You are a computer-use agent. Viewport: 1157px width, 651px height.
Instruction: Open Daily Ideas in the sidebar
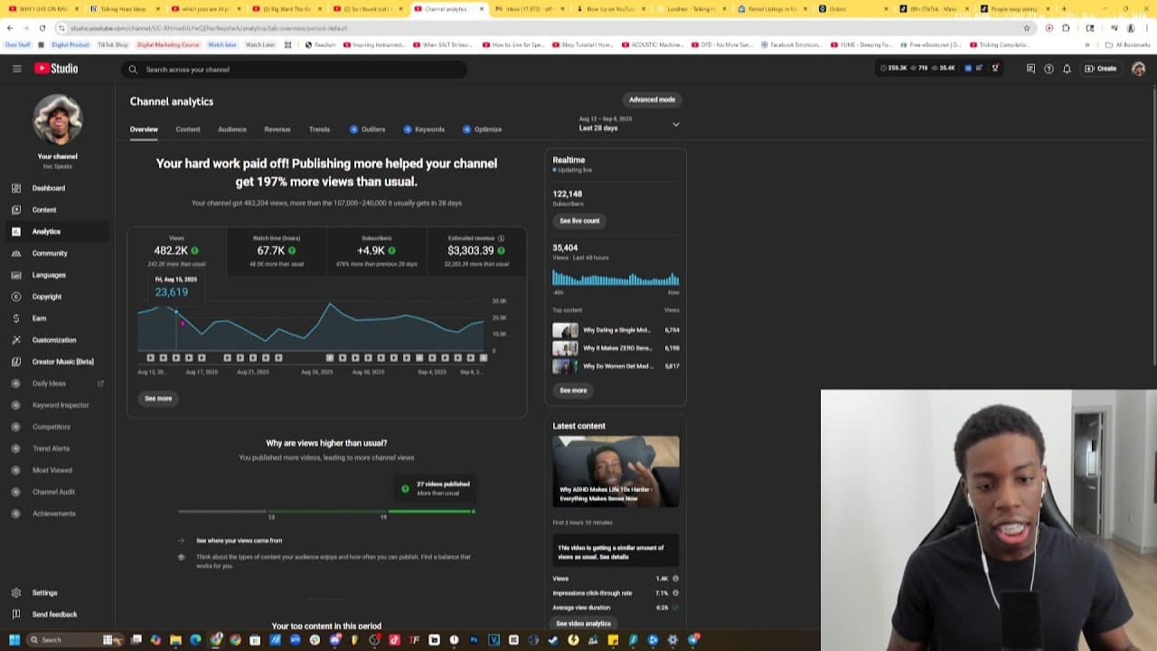[57, 383]
